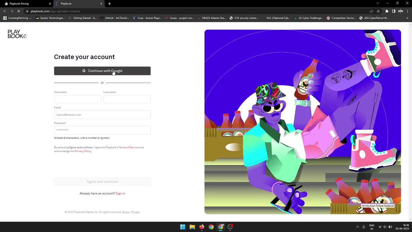This screenshot has width=412, height=232.
Task: Close the active Playbook tab
Action: click(101, 4)
